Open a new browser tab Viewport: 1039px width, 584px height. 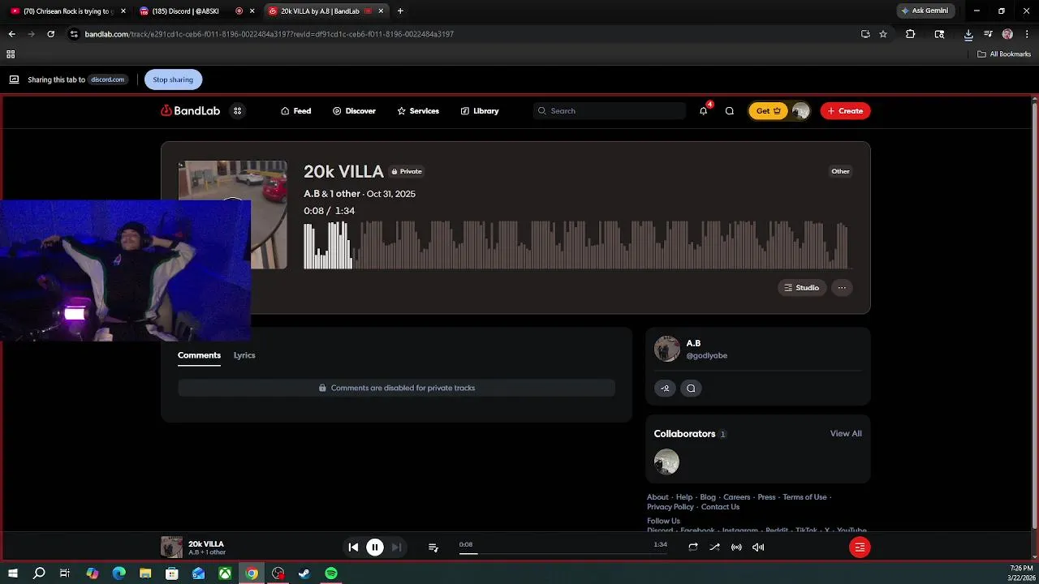(x=400, y=11)
